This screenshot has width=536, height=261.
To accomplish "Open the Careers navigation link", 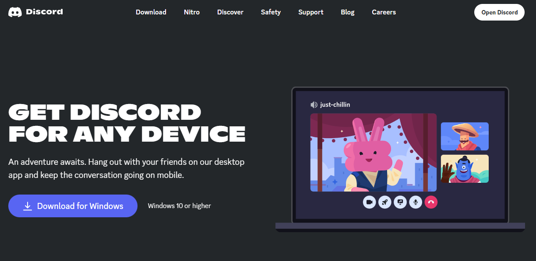I will click(x=384, y=12).
